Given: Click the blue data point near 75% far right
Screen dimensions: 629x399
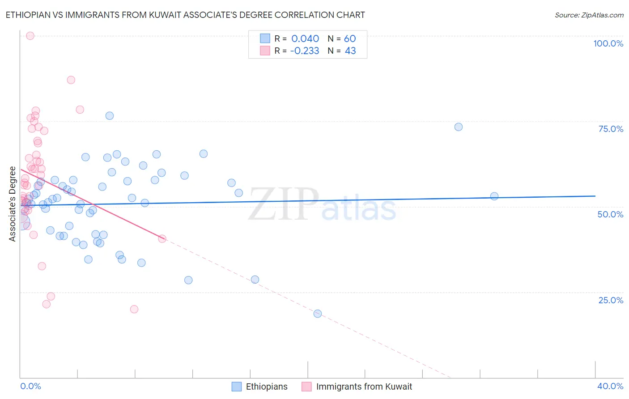Looking at the screenshot, I should [x=459, y=127].
